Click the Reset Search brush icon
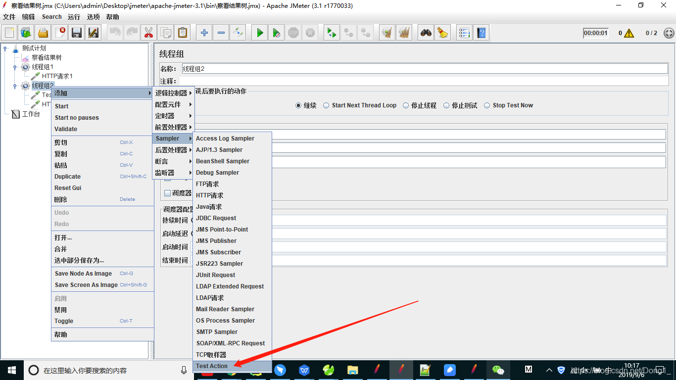676x380 pixels. click(443, 33)
